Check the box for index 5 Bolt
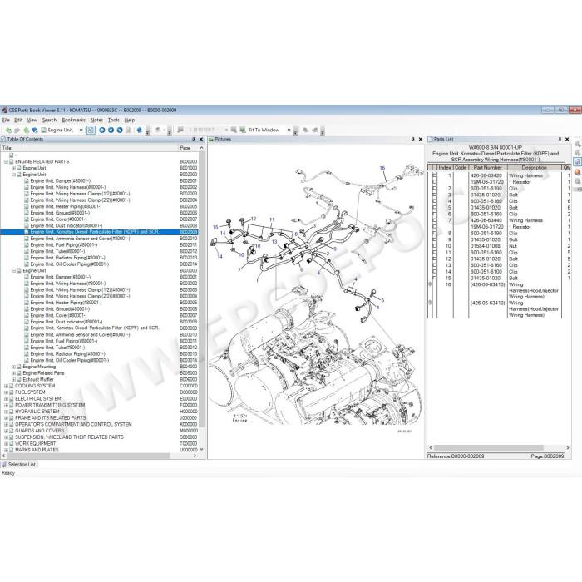 [x=435, y=208]
